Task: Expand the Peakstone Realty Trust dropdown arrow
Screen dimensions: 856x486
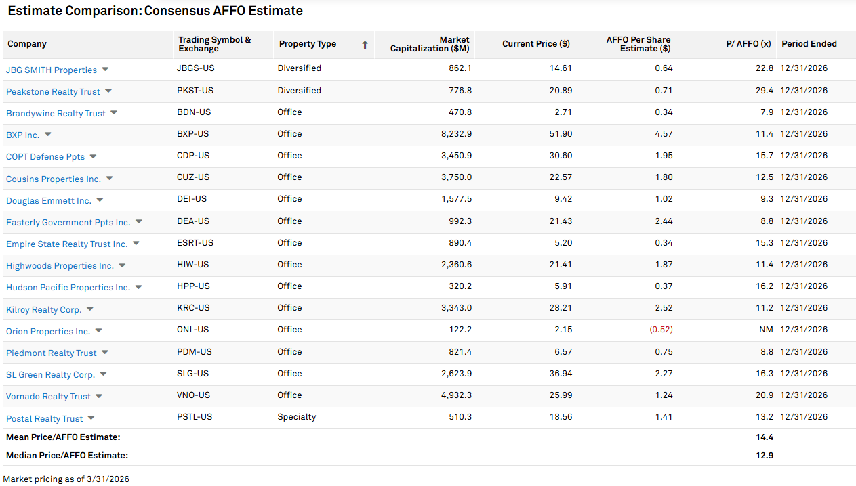Action: (x=108, y=91)
